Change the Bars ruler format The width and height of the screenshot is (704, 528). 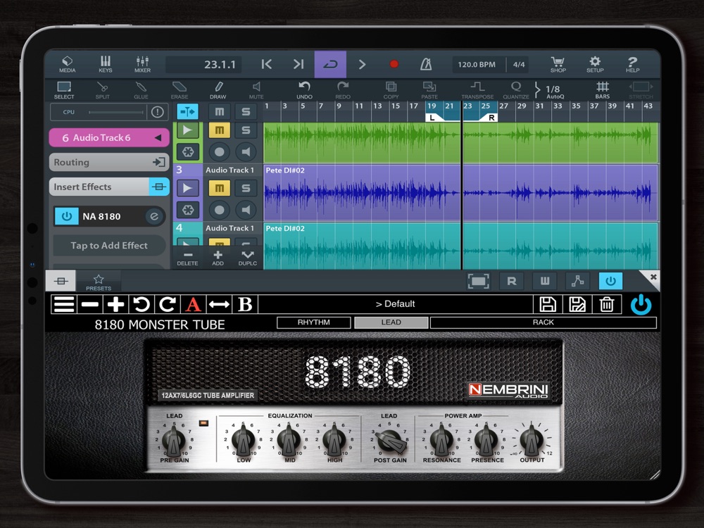[x=603, y=90]
